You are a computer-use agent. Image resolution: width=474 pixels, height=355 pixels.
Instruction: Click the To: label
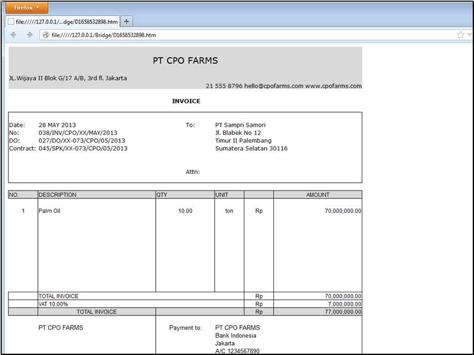(190, 125)
